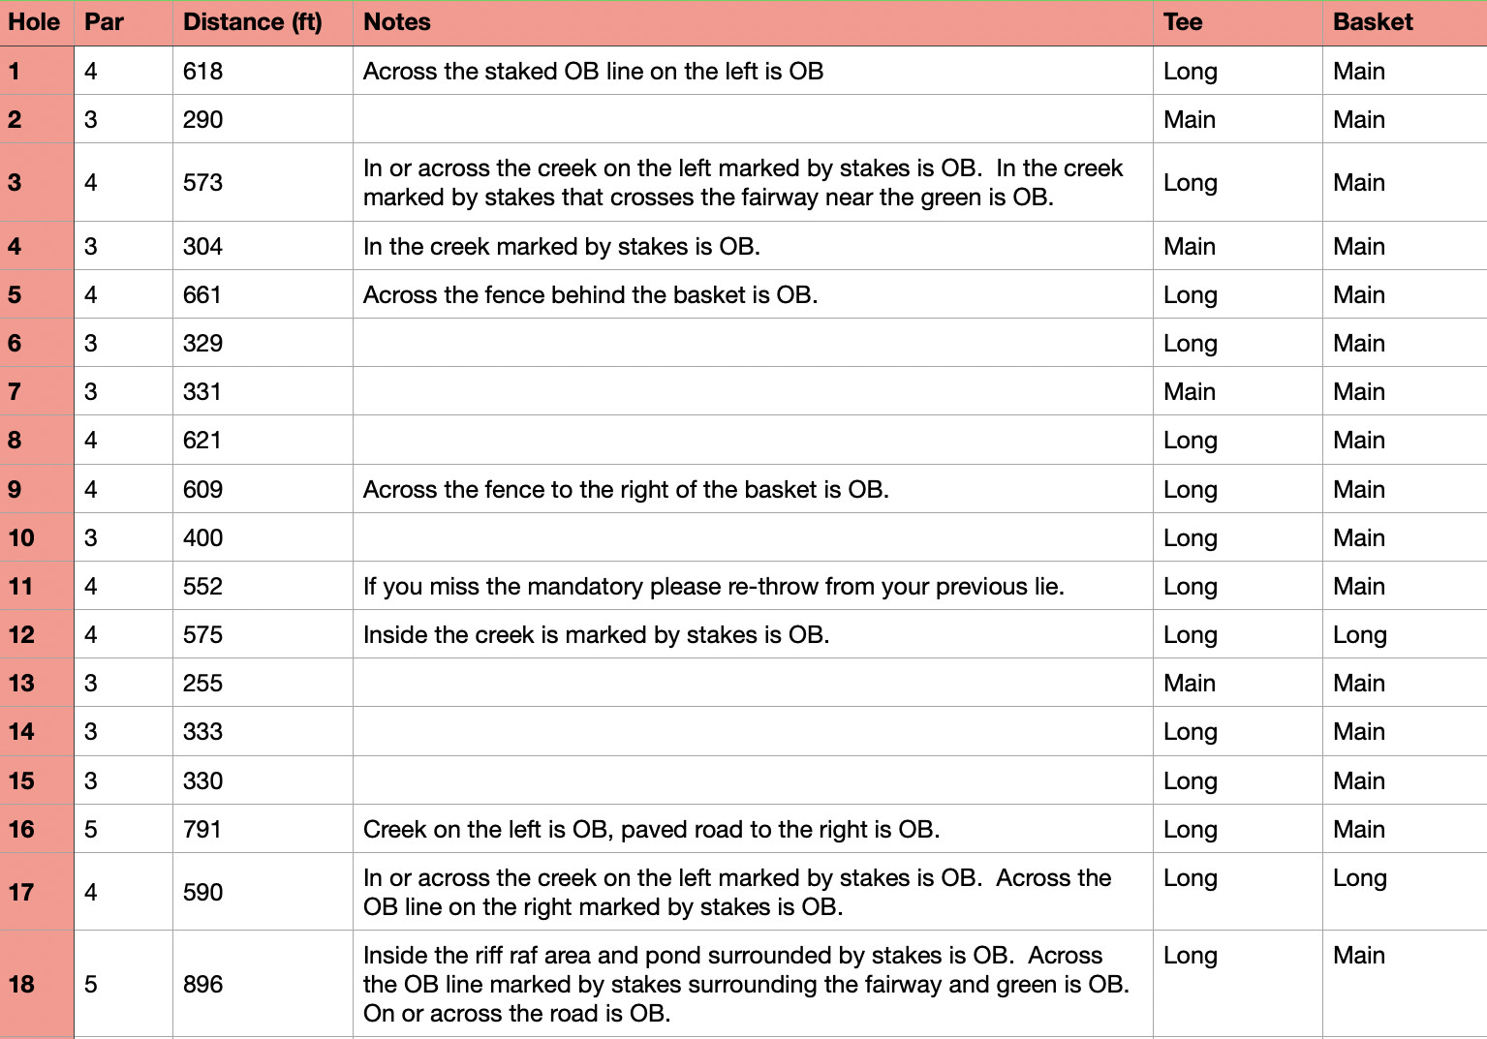Select the Distance (ft) column header
Viewport: 1487px width, 1039px height.
click(x=253, y=22)
